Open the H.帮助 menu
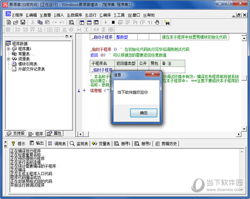Viewport: 250px width, 199px height. point(149,15)
